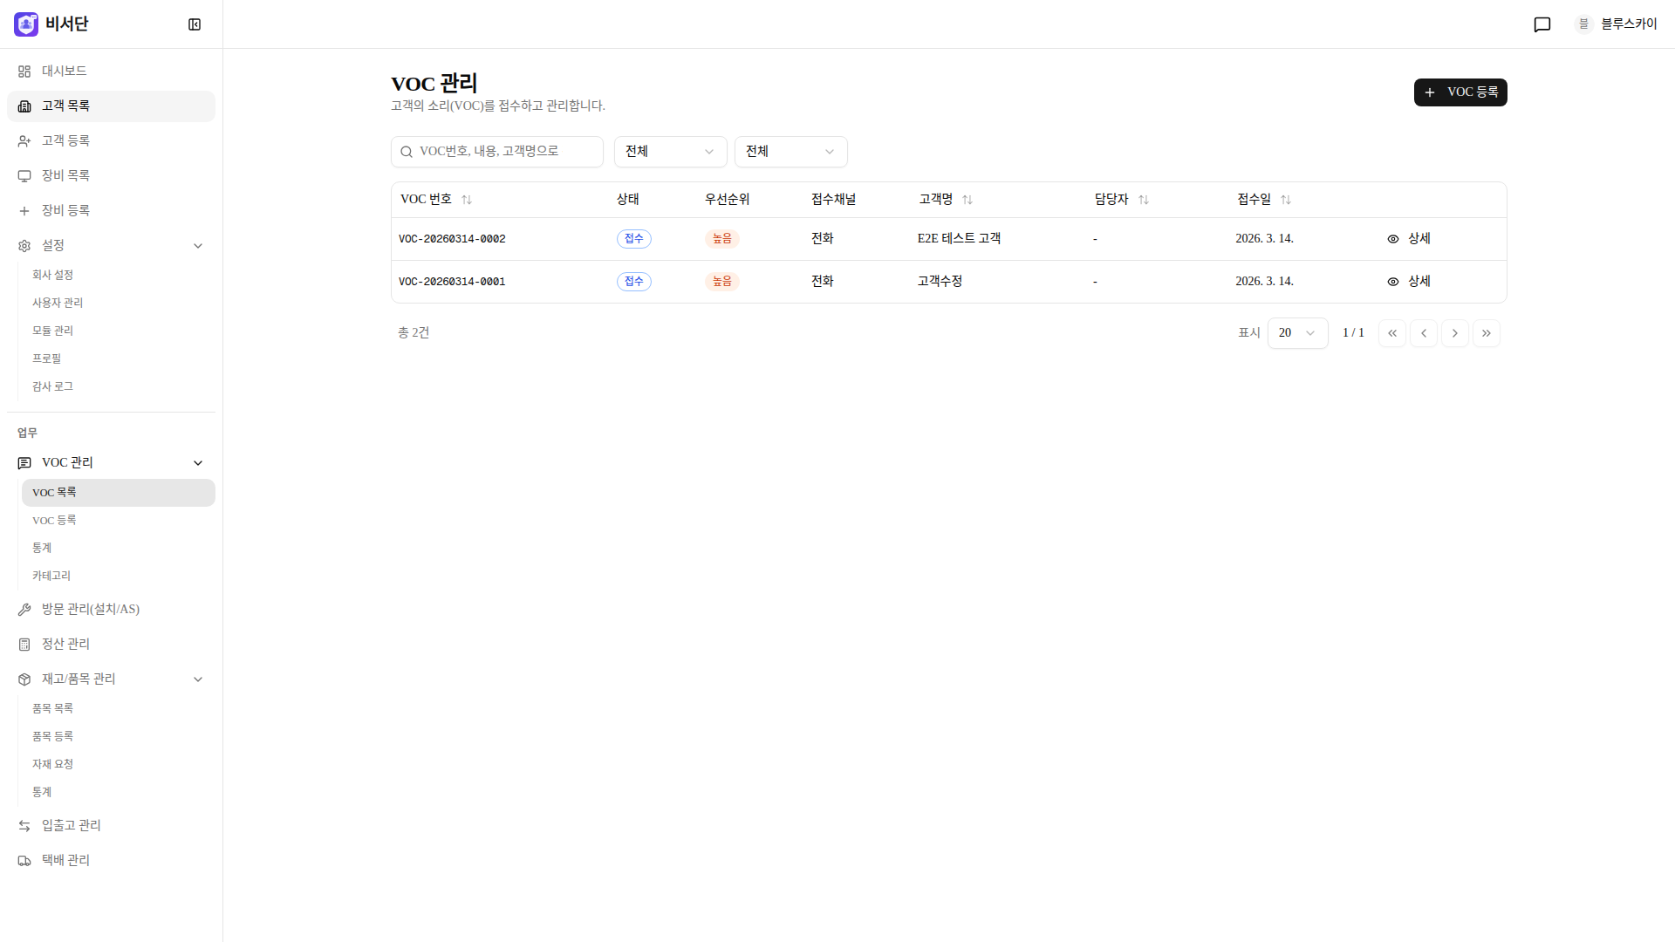Screen dimensions: 1675x942
Task: View 상세 for VOC-20260314-0002
Action: pyautogui.click(x=1409, y=239)
